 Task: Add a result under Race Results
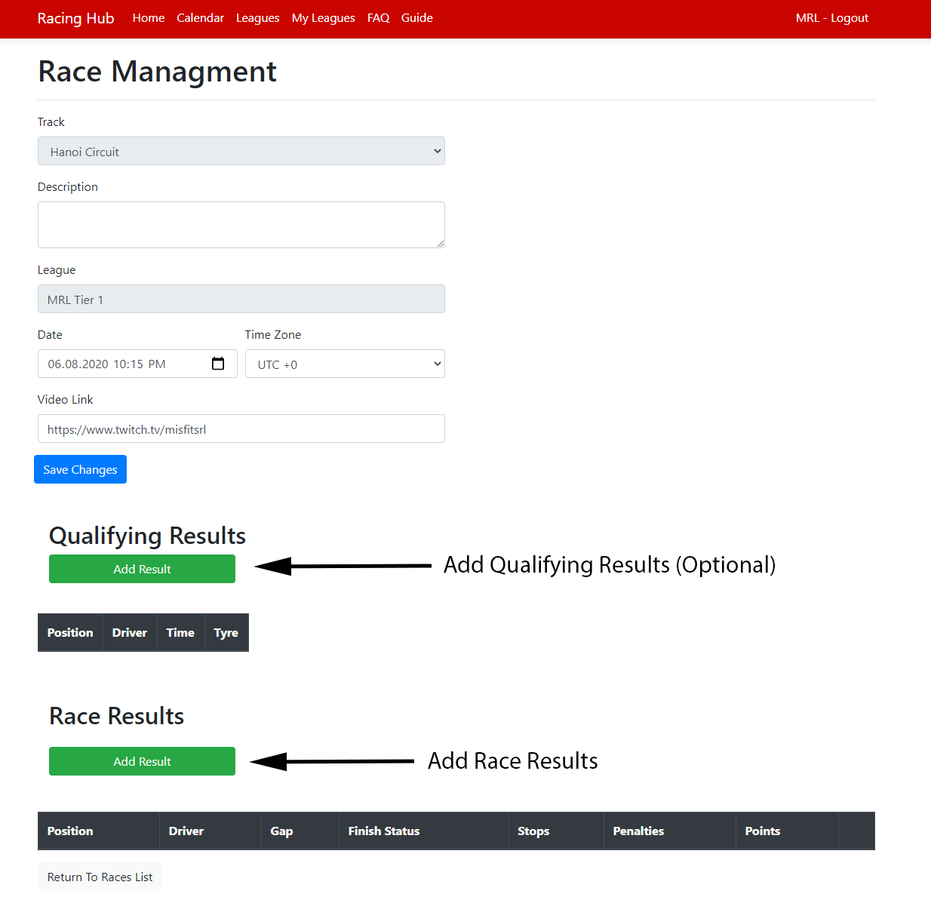pos(142,761)
